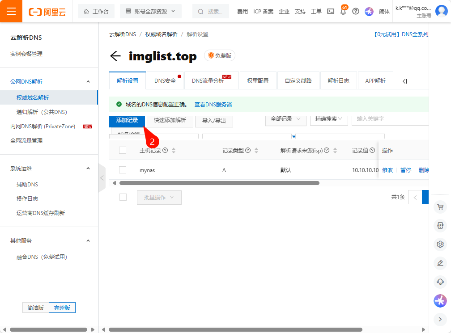This screenshot has height=333, width=451.
Task: Switch to the 权重配置 tab
Action: [x=258, y=81]
